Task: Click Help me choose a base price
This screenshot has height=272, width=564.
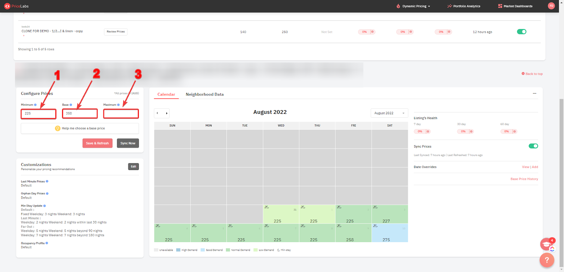Action: point(80,128)
